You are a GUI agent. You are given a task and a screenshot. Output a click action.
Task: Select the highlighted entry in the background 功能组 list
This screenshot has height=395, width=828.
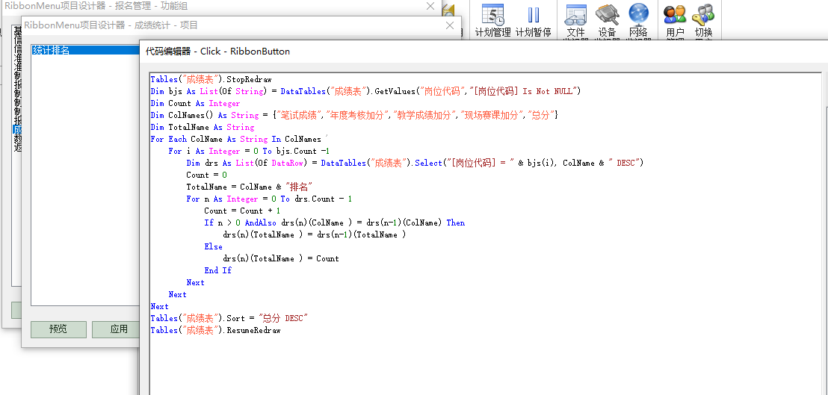(17, 129)
